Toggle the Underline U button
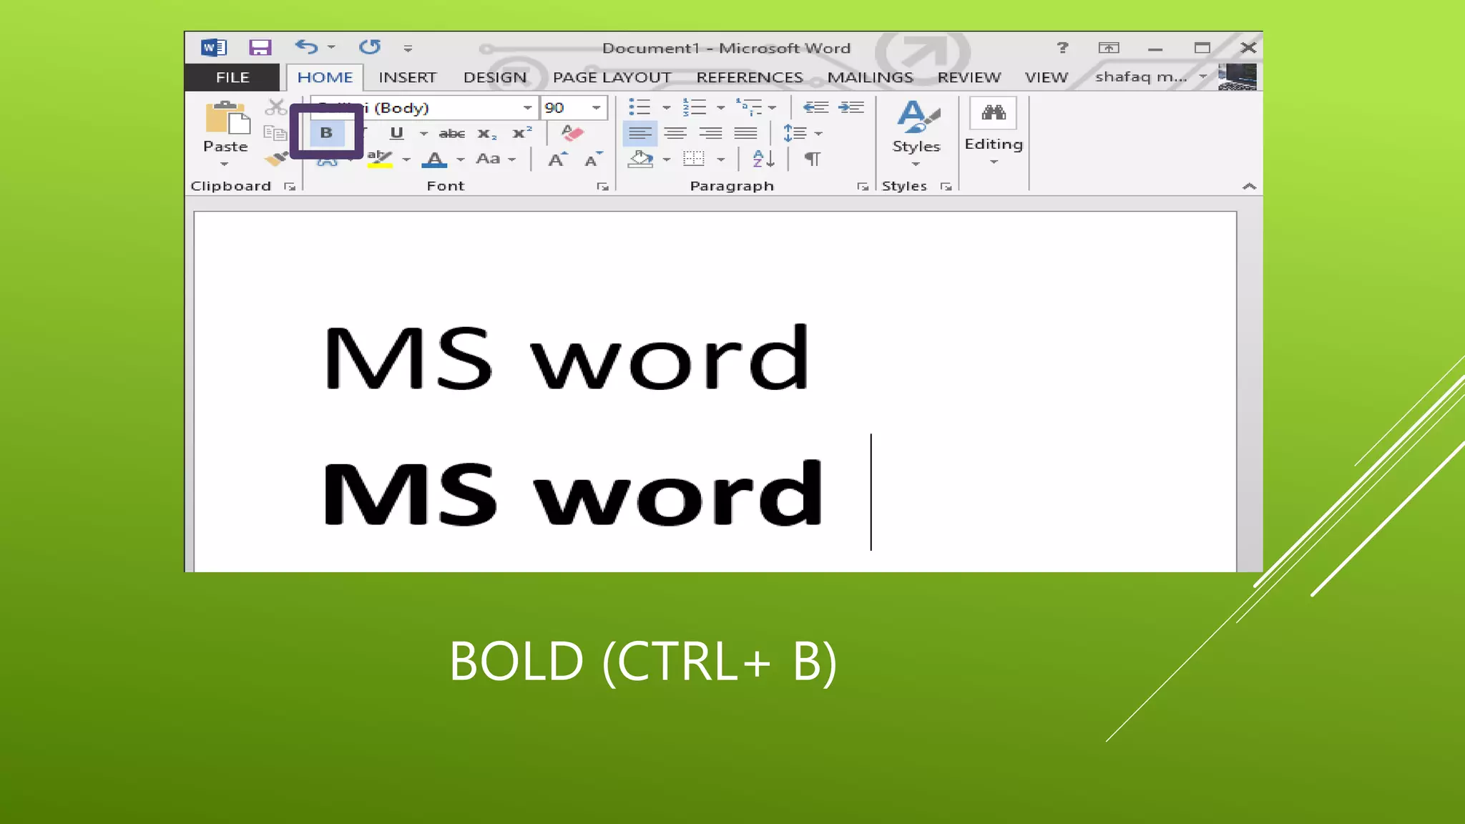The width and height of the screenshot is (1465, 824). [x=397, y=133]
